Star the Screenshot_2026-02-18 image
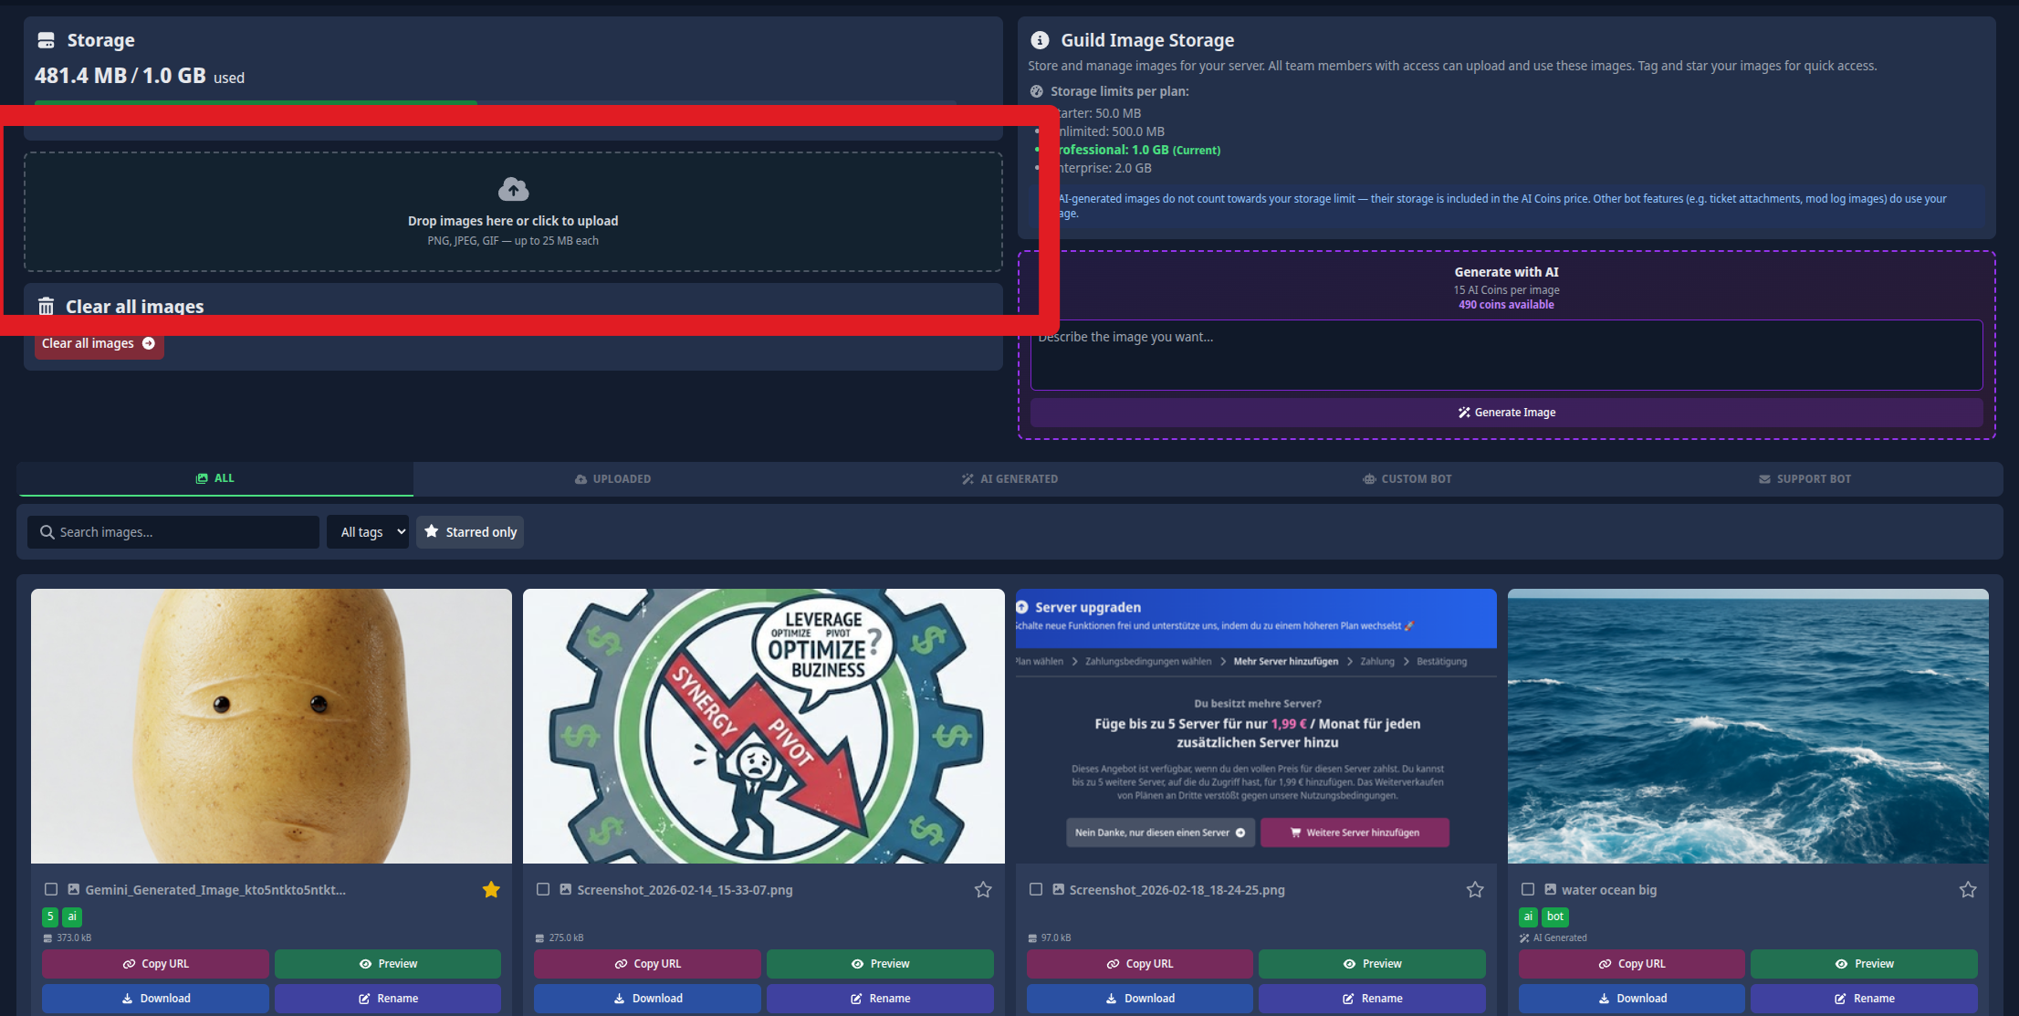This screenshot has width=2019, height=1016. (1474, 889)
